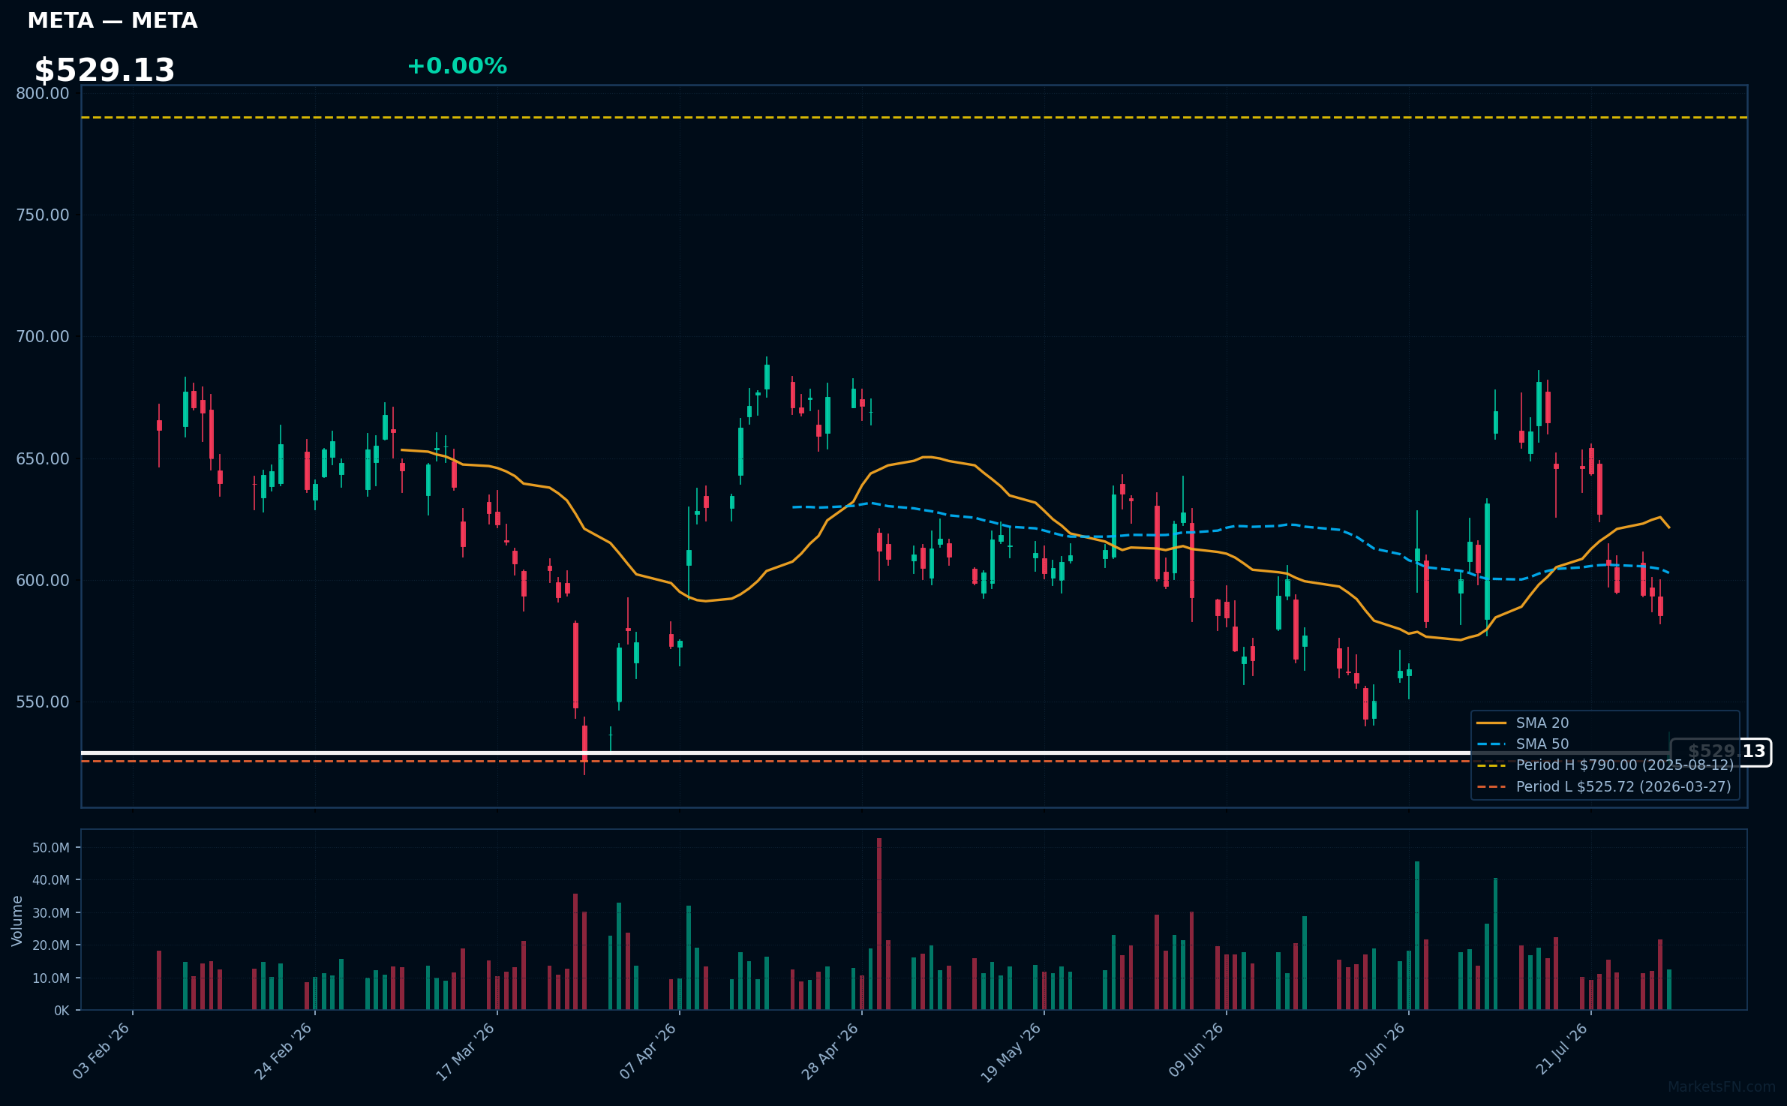Screen dimensions: 1787x1106
Task: Click the 21 Jul '26 date axis label
Action: [x=1562, y=1049]
